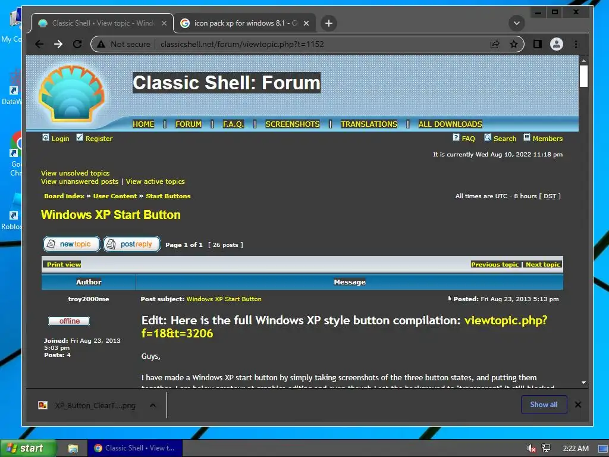609x457 pixels.
Task: Go to the Start Buttons breadcrumb
Action: pyautogui.click(x=168, y=196)
